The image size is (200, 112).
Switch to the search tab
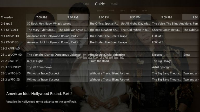click(111, 11)
